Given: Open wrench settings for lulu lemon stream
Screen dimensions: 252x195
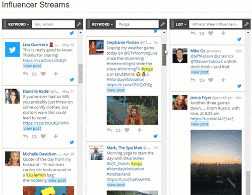Looking at the screenshot, I should (79, 24).
